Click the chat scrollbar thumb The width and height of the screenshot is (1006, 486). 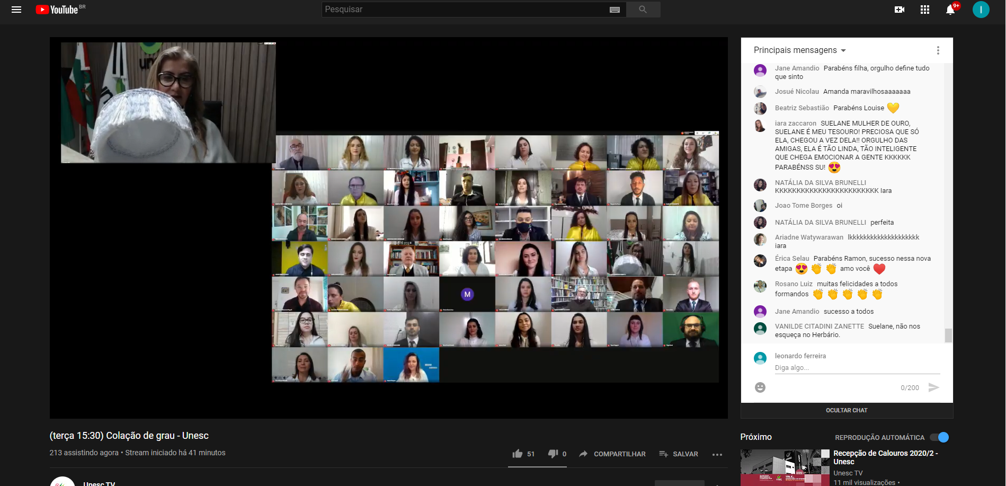click(948, 335)
